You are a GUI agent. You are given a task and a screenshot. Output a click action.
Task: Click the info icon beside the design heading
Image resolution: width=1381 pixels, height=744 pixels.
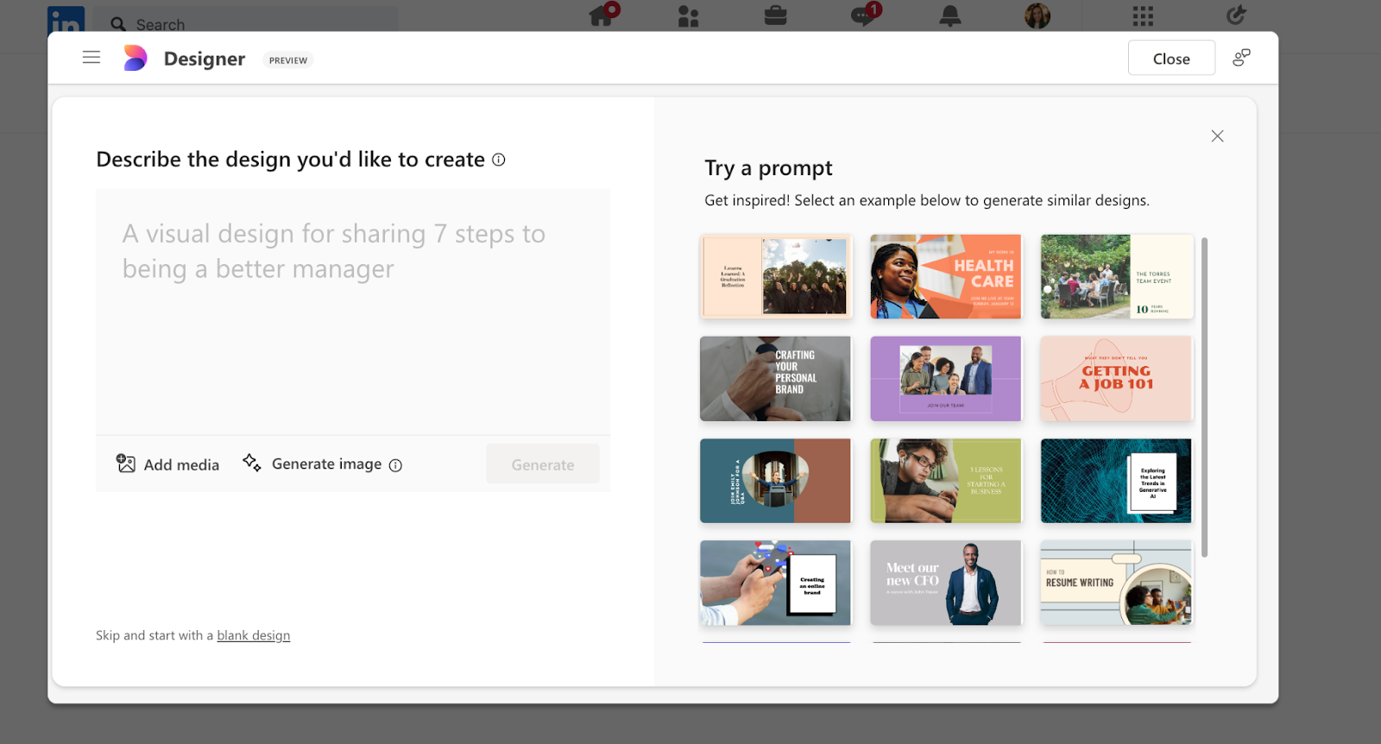pos(499,160)
